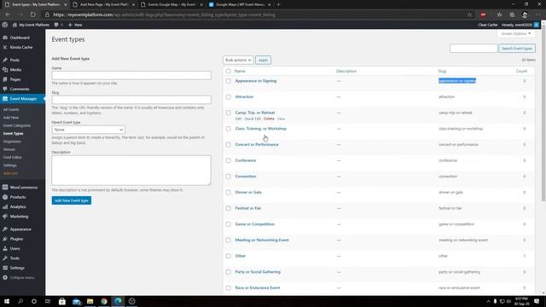The image size is (546, 307).
Task: Check the Concert or Performance row
Action: click(229, 144)
